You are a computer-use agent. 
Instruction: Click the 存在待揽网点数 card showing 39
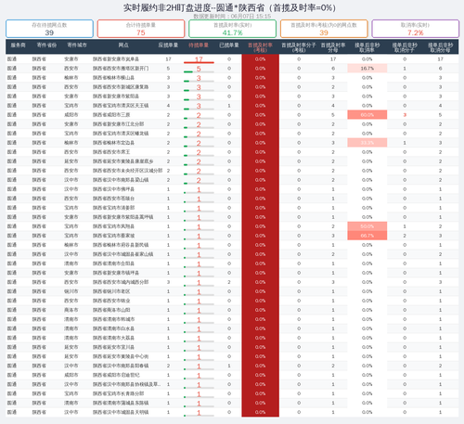click(x=49, y=29)
